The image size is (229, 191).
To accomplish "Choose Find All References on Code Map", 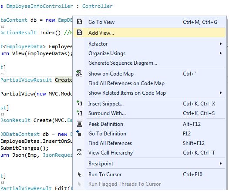I will pos(149,83).
